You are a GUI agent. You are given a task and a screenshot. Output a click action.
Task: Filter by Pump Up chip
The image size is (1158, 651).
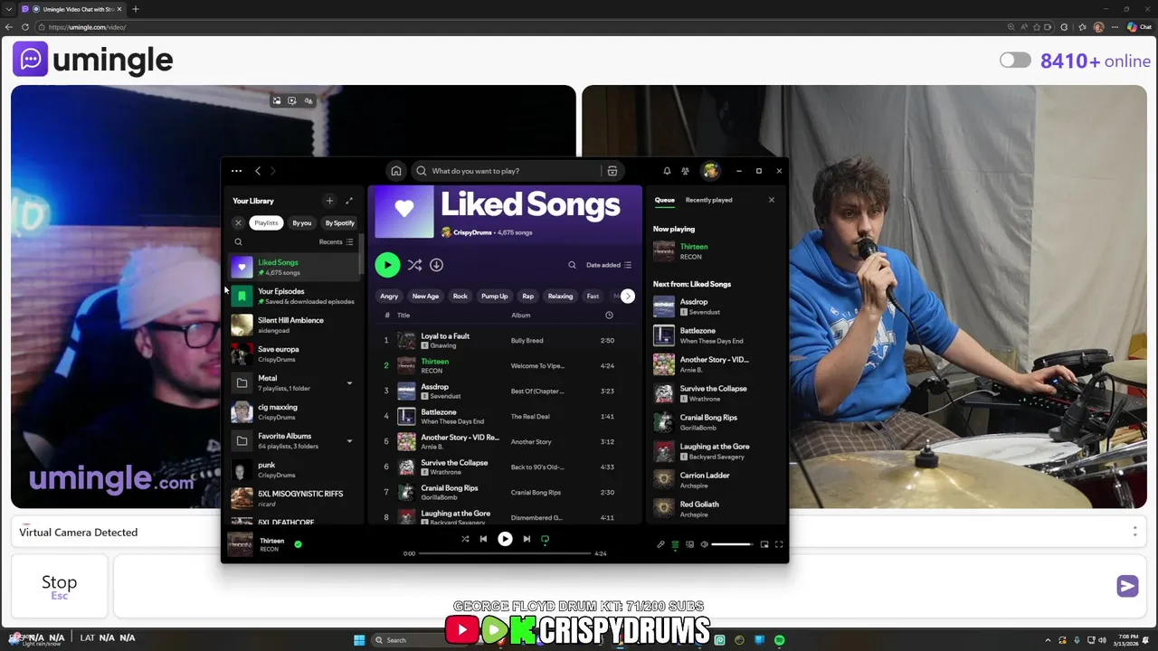coord(495,296)
